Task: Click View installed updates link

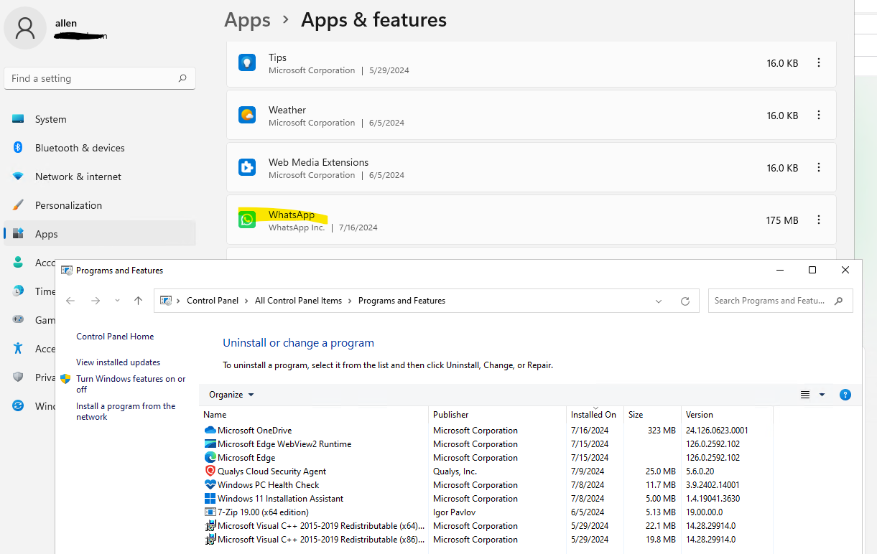Action: click(x=119, y=362)
